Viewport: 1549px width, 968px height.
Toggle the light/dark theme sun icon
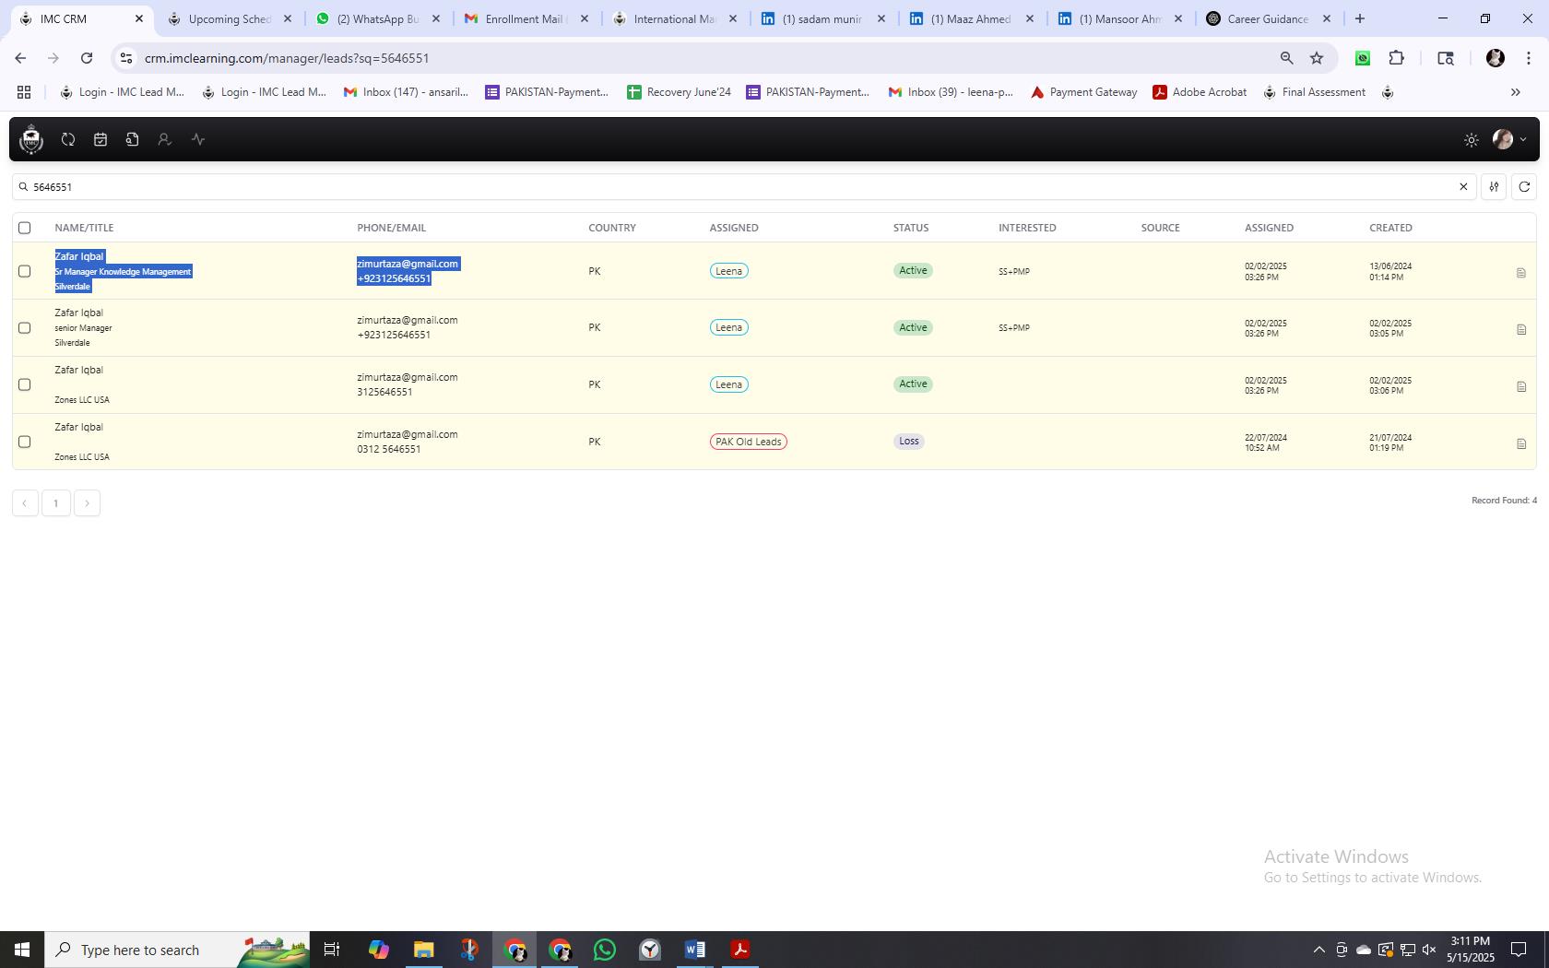(1472, 140)
